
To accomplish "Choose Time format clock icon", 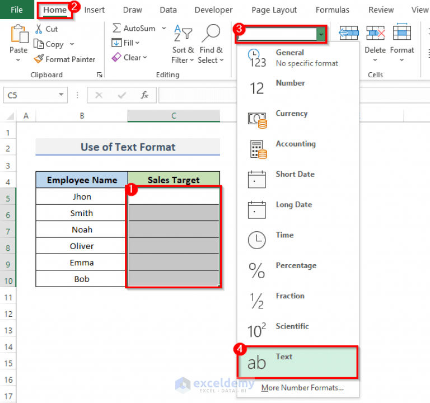I will tap(256, 240).
